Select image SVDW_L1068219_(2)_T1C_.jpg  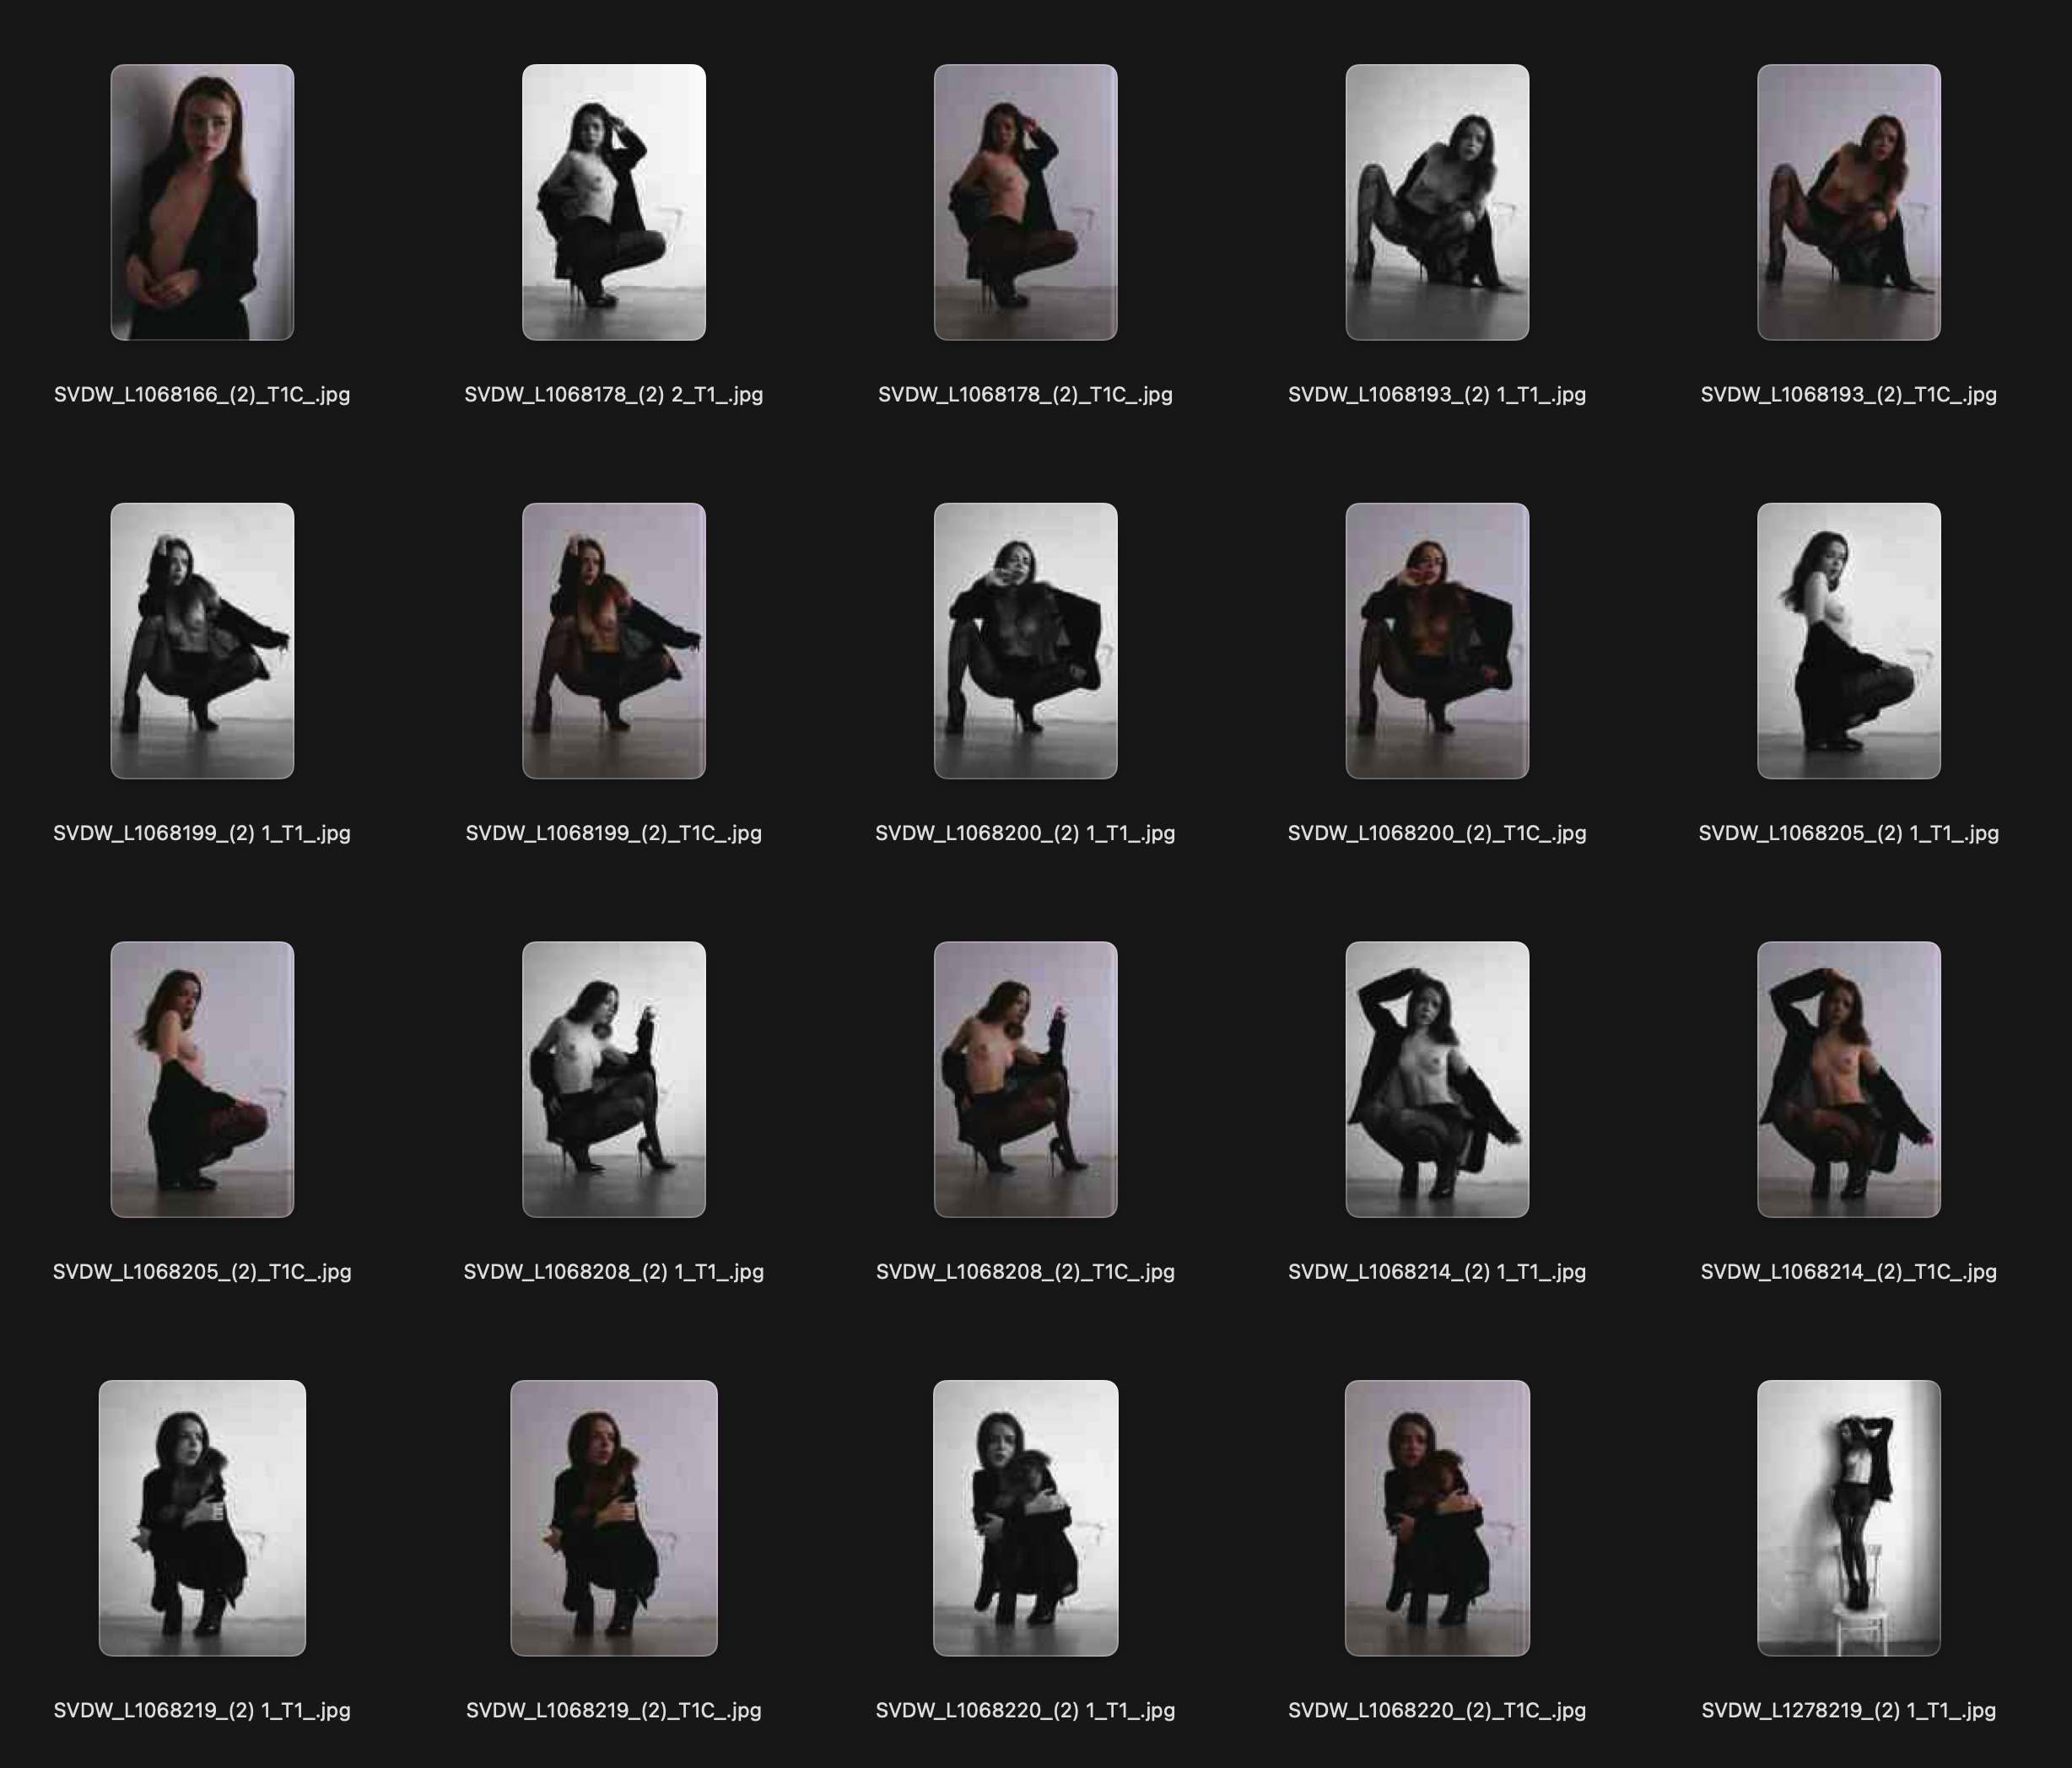coord(613,1520)
